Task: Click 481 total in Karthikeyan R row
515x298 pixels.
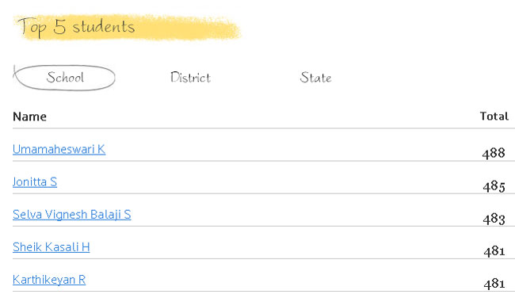Action: (x=494, y=284)
